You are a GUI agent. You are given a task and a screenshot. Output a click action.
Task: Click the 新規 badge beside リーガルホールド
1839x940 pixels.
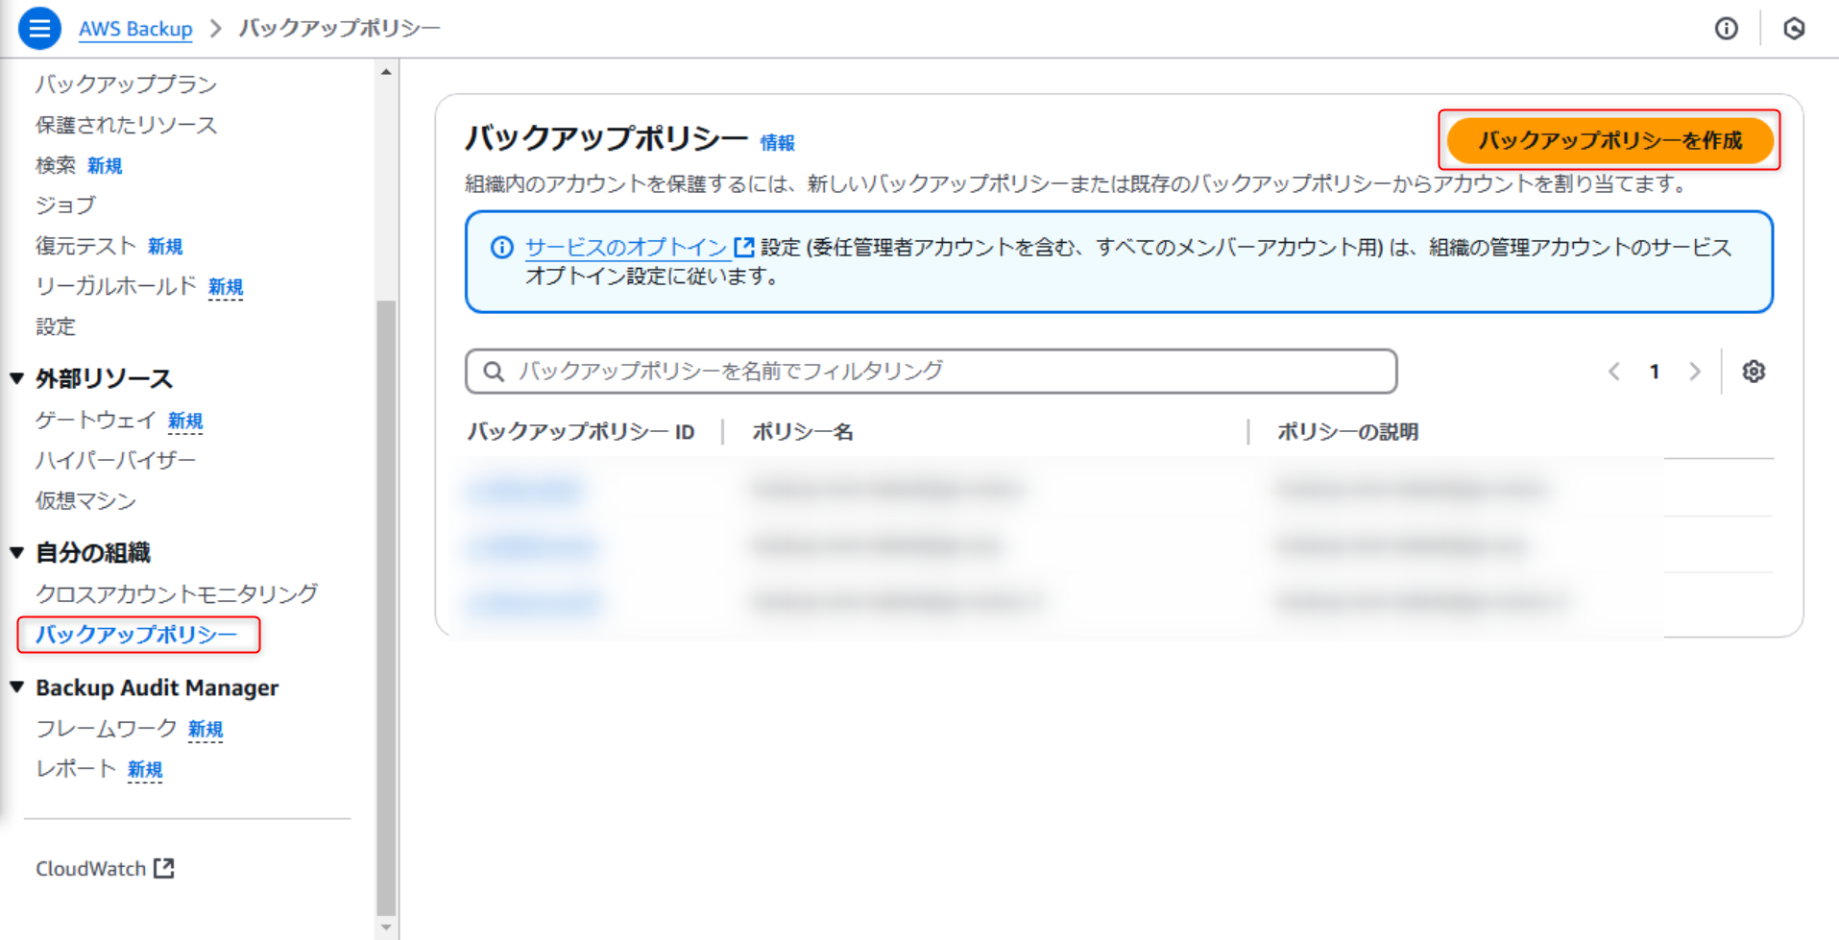pyautogui.click(x=226, y=287)
